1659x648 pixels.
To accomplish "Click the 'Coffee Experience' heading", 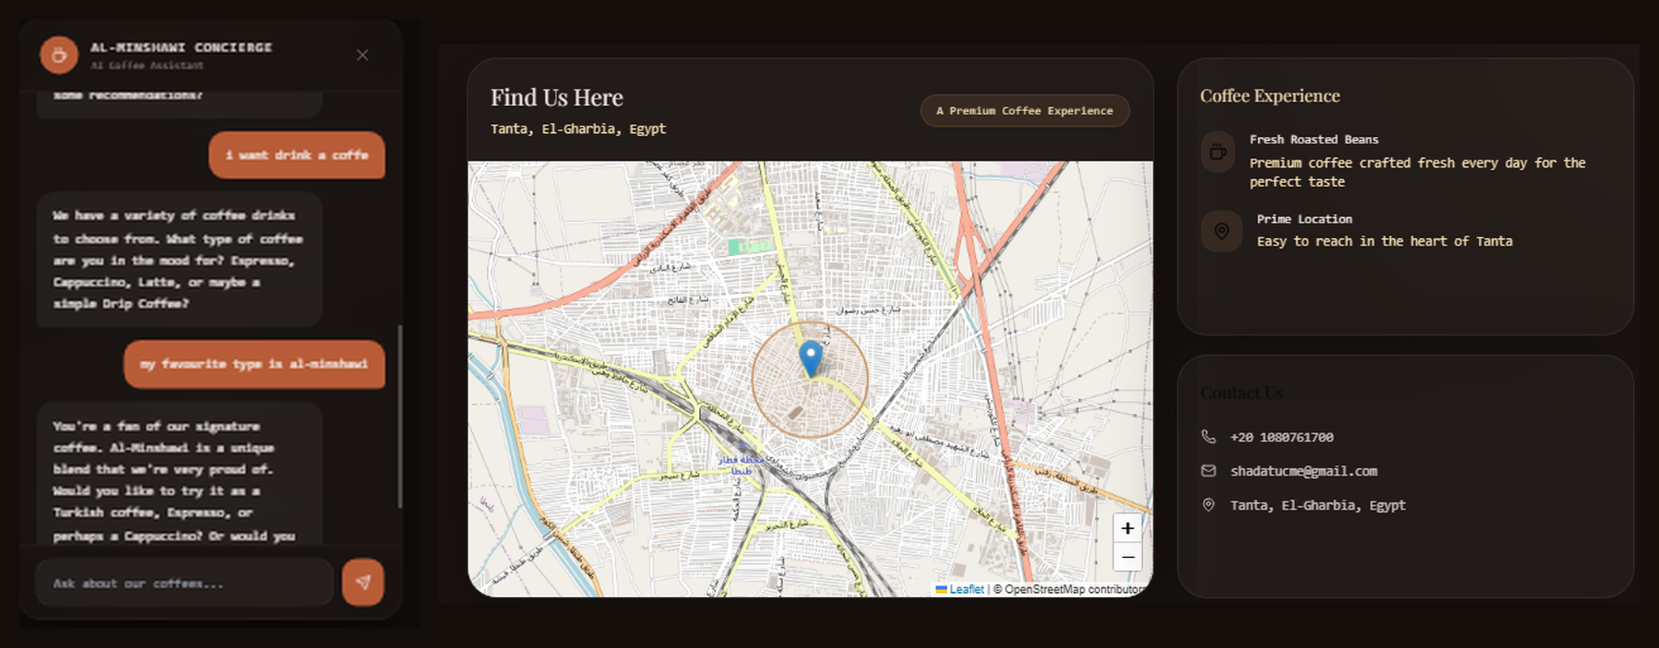I will pos(1270,96).
